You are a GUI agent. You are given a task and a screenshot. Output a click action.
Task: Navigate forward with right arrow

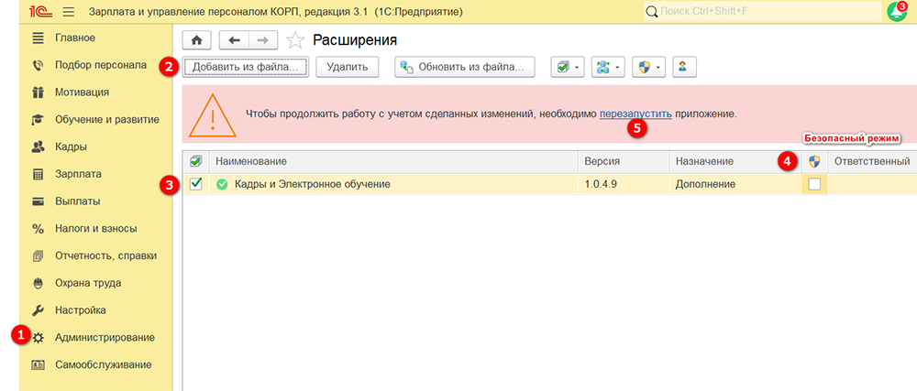click(263, 40)
